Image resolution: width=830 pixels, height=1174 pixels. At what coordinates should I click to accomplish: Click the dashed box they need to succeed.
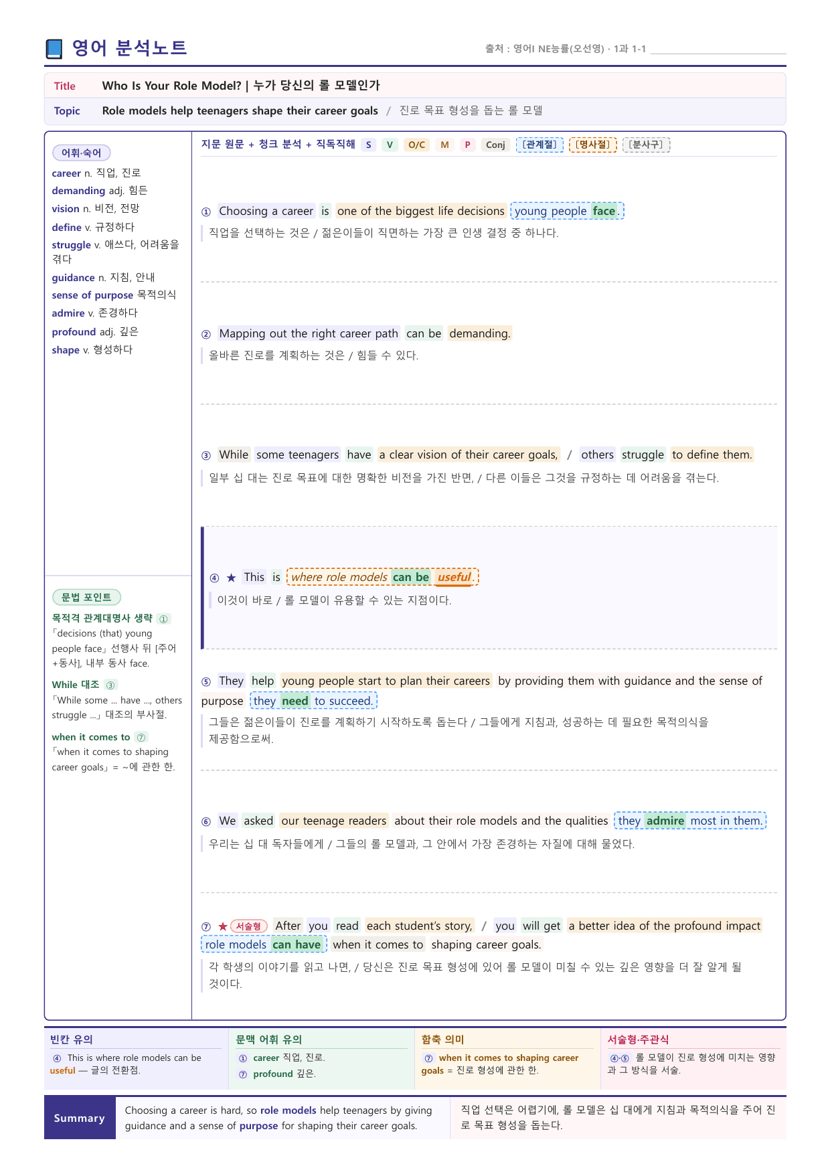[x=313, y=701]
